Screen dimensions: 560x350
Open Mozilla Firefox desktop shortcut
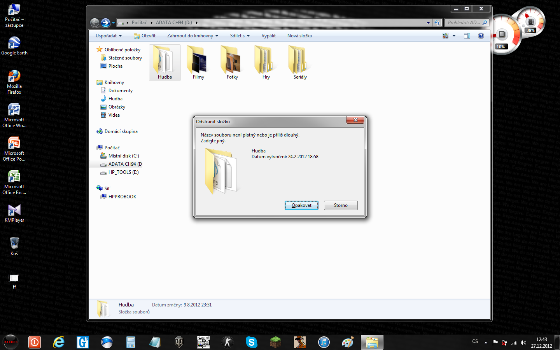[14, 82]
